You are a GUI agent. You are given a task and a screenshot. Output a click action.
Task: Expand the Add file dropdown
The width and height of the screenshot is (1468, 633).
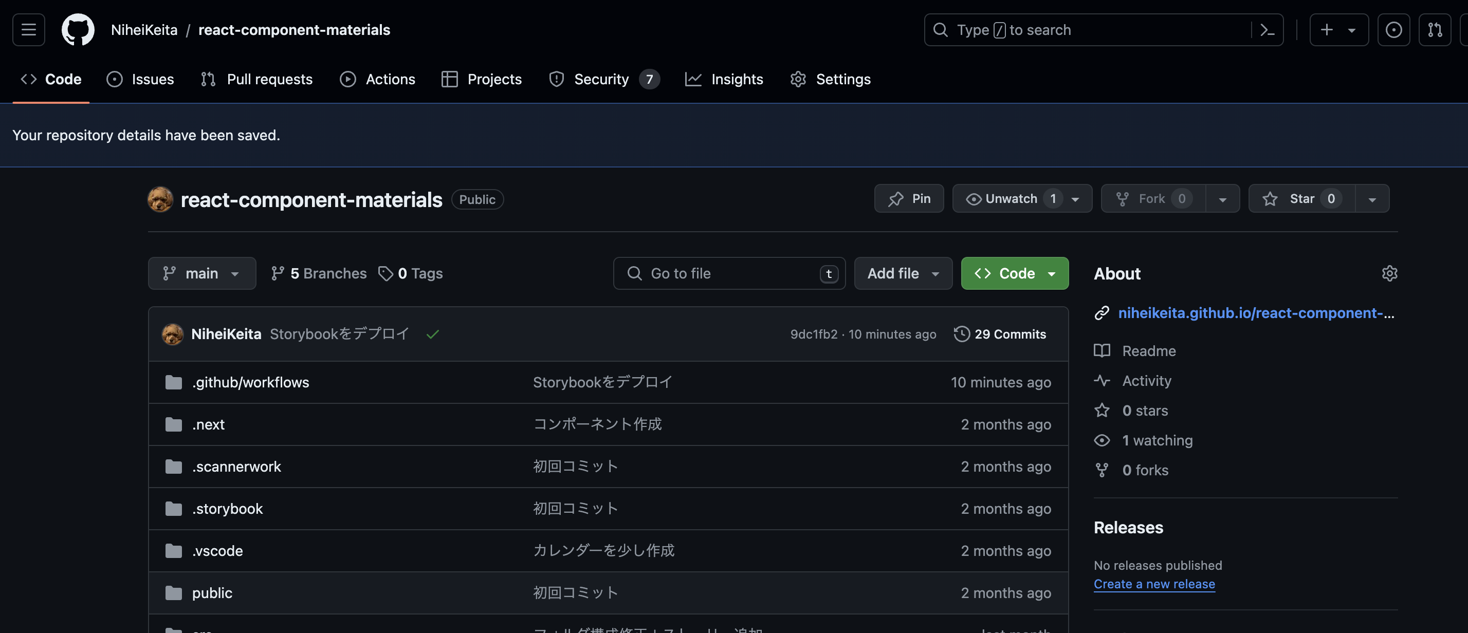[903, 273]
